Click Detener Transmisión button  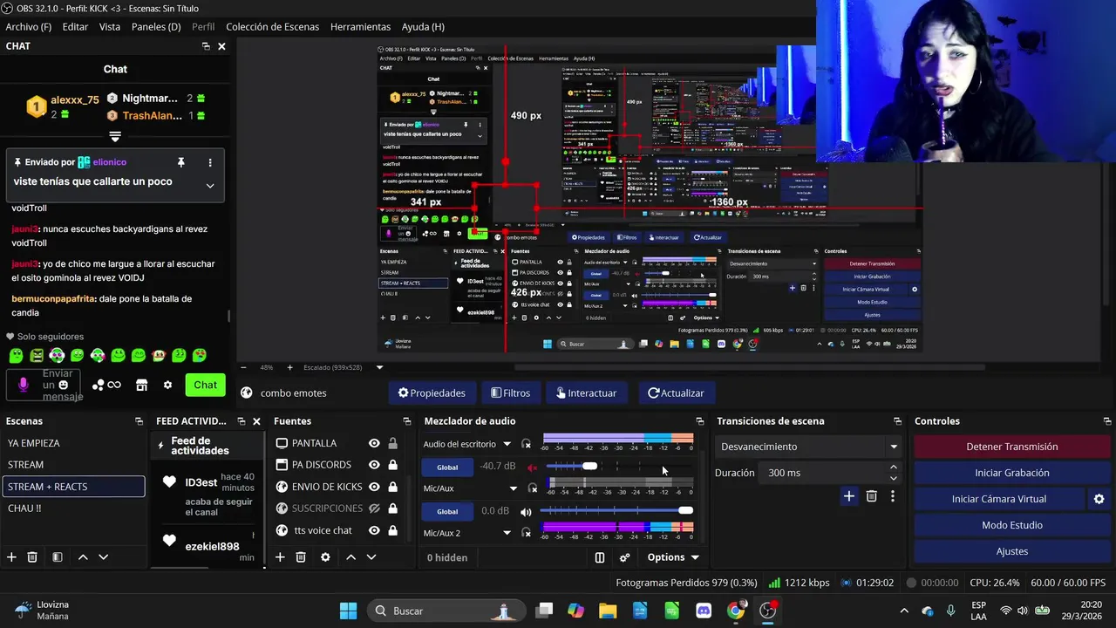pyautogui.click(x=1012, y=447)
